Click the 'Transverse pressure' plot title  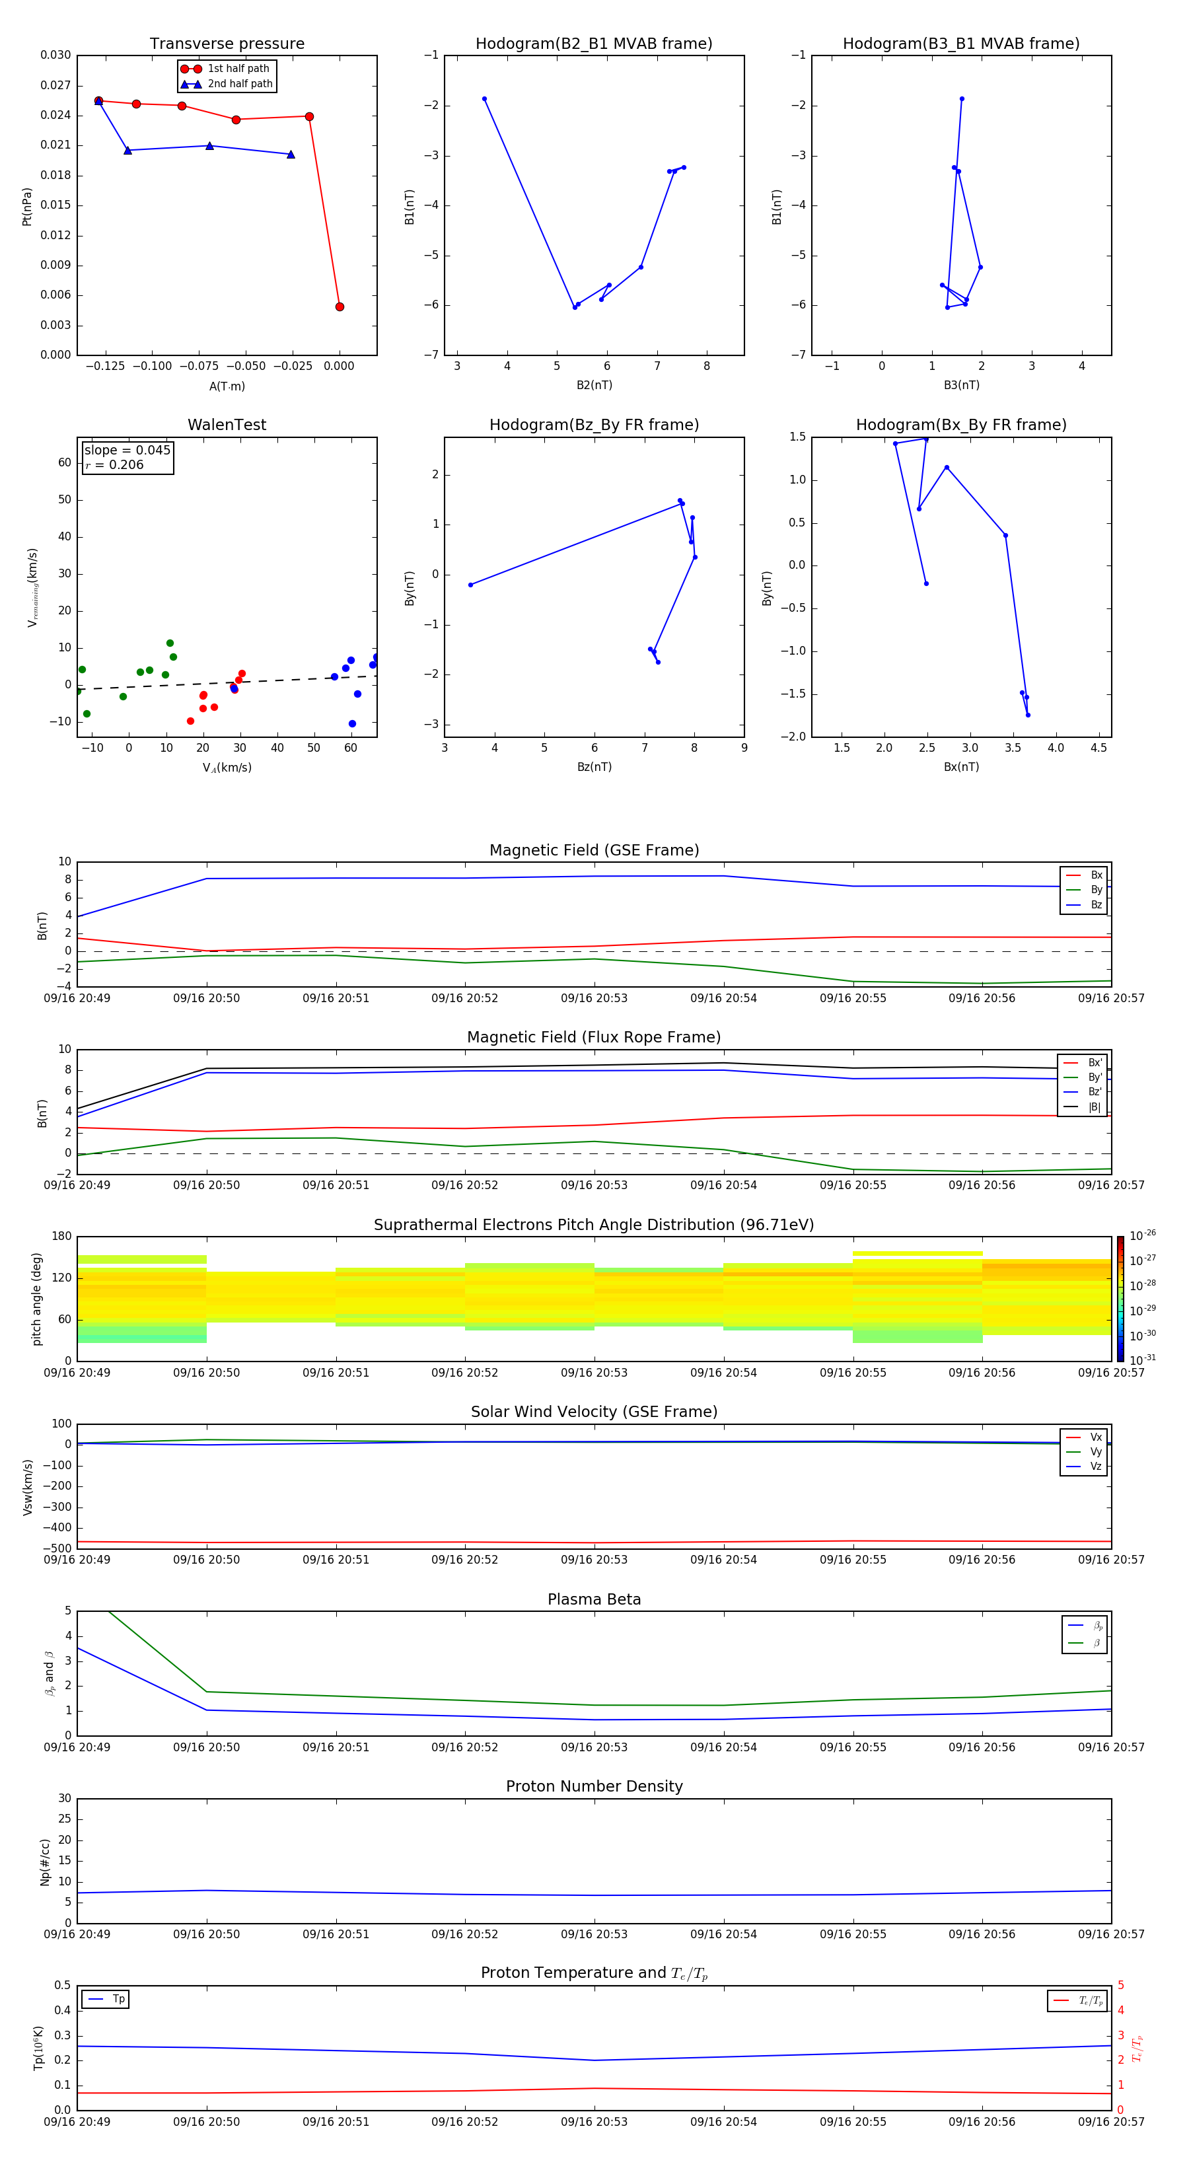(227, 44)
